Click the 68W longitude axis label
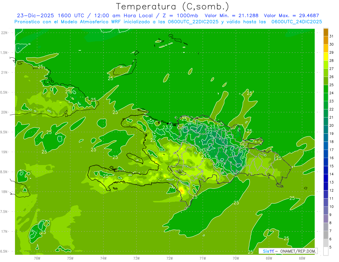Screen dimensions: 339x262 tap(302, 258)
